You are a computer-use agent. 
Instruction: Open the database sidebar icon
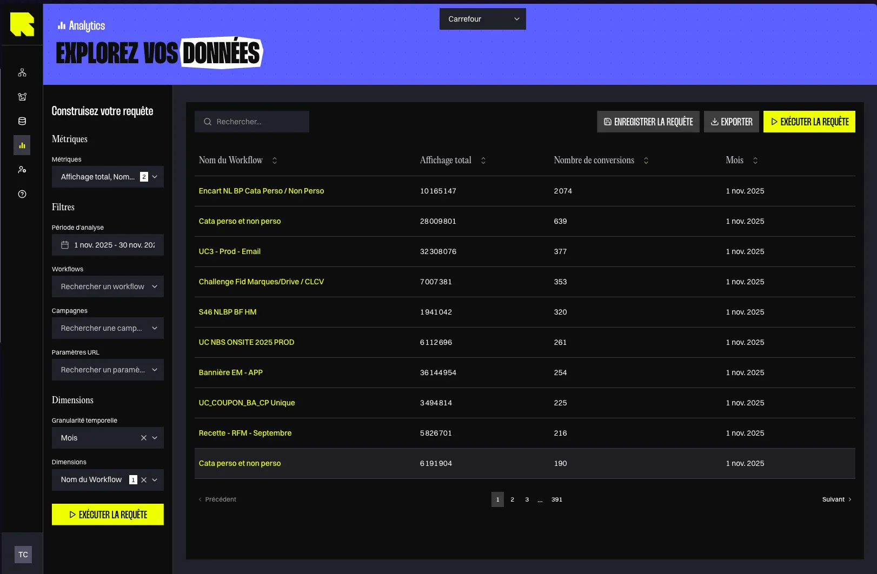pyautogui.click(x=22, y=121)
